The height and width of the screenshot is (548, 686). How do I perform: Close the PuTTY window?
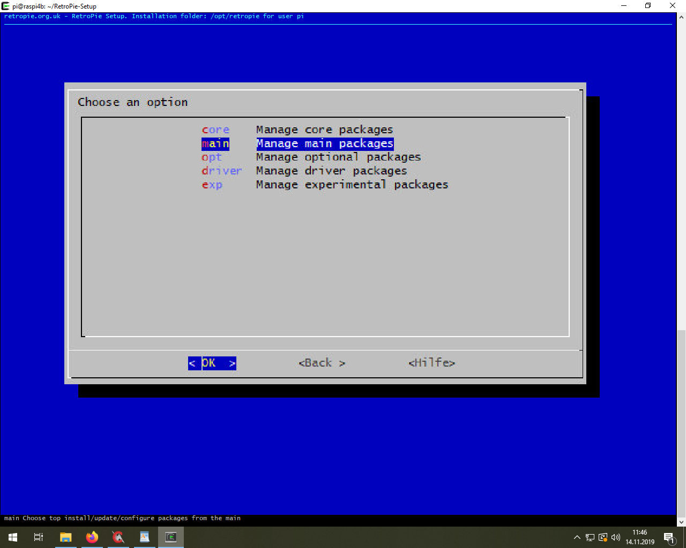click(x=673, y=6)
